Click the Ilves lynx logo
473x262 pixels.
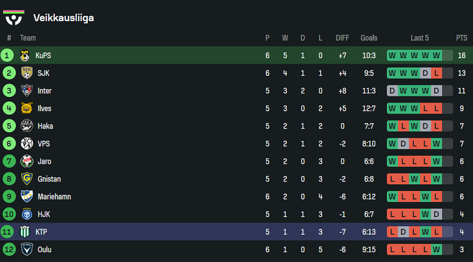[26, 109]
